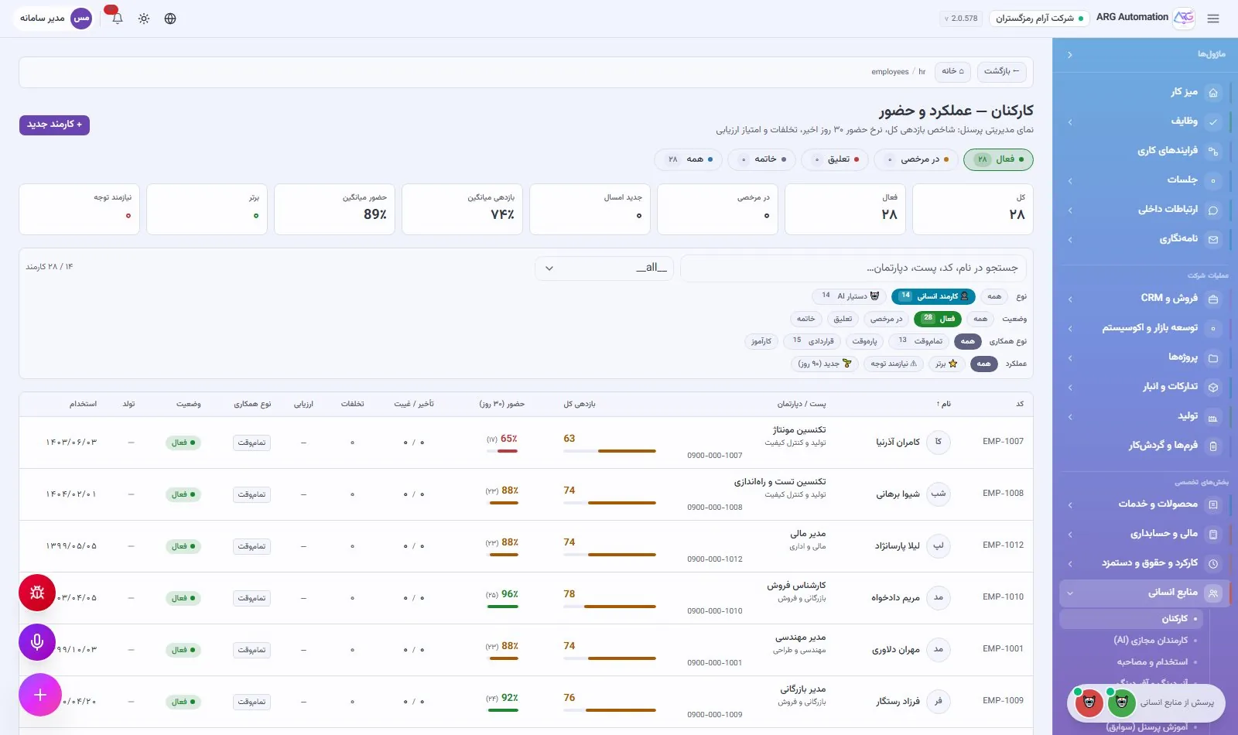Focus the search field جستجو در نام

pos(853,268)
